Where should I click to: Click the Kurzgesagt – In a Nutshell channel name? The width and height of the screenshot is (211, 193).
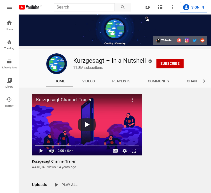click(110, 61)
